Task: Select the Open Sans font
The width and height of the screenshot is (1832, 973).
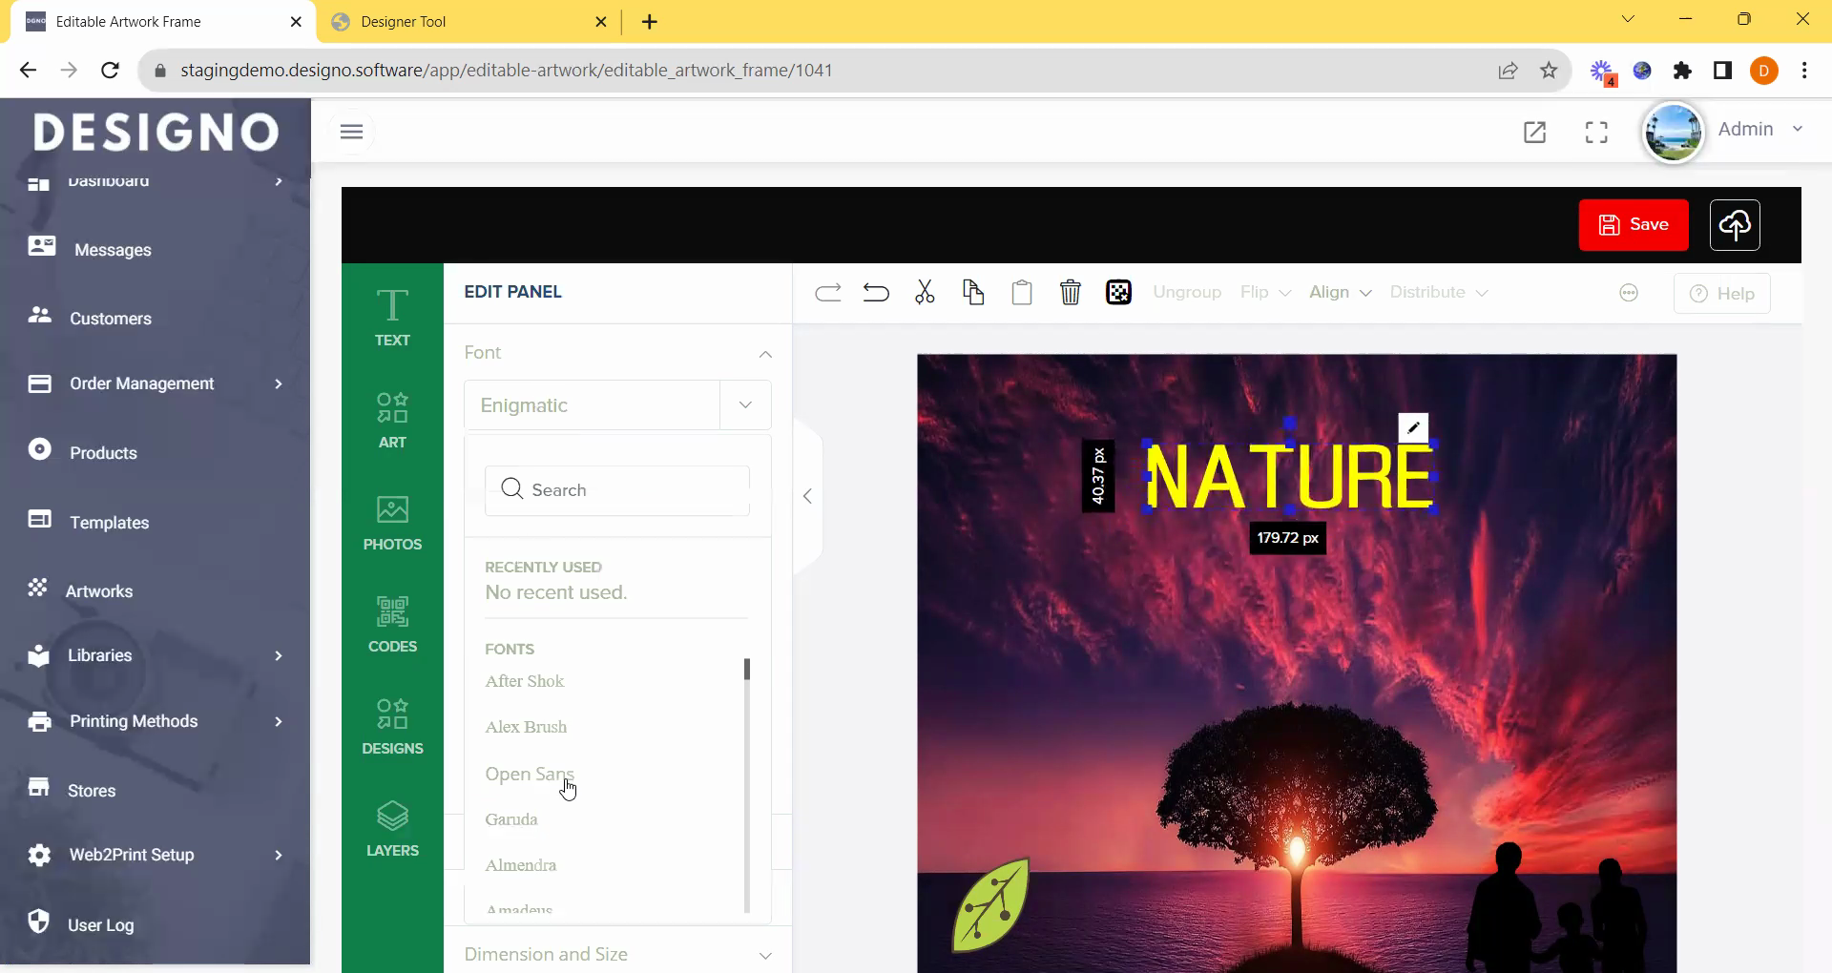Action: click(x=529, y=774)
